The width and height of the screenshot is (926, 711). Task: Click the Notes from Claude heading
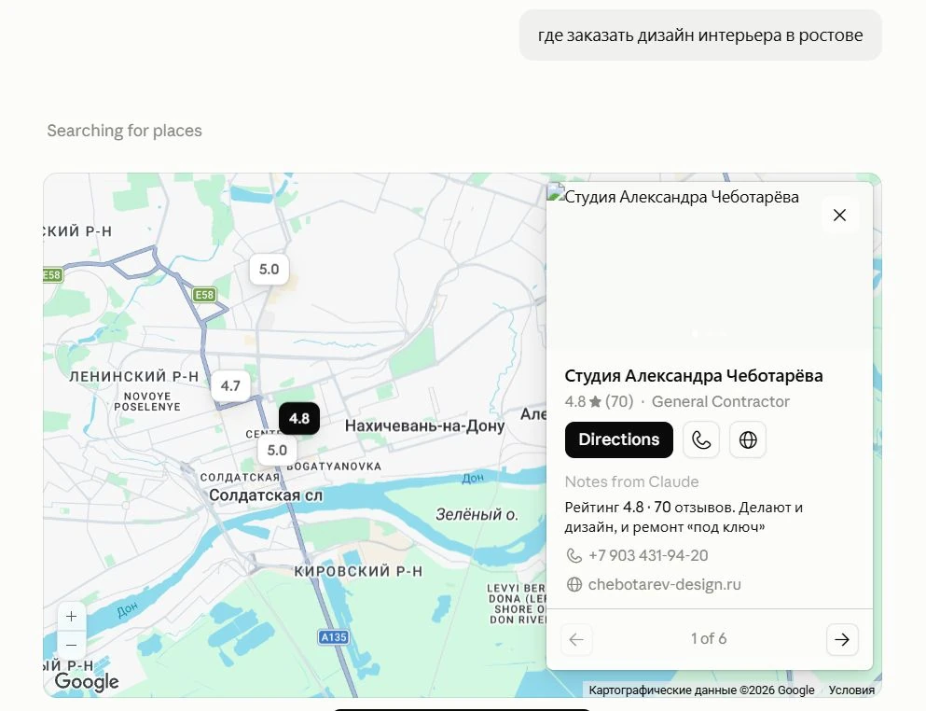[631, 481]
